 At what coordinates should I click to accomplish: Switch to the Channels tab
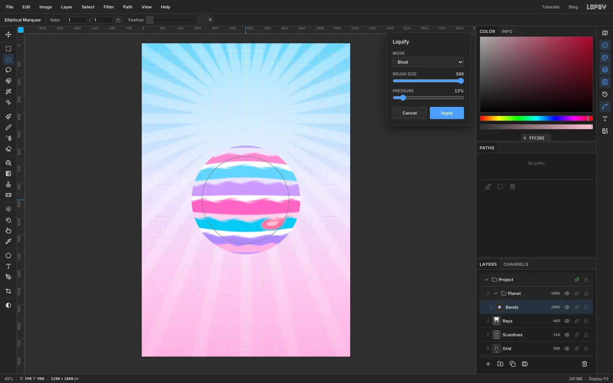pos(516,264)
